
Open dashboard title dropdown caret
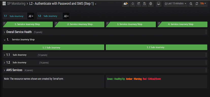coord(96,4)
